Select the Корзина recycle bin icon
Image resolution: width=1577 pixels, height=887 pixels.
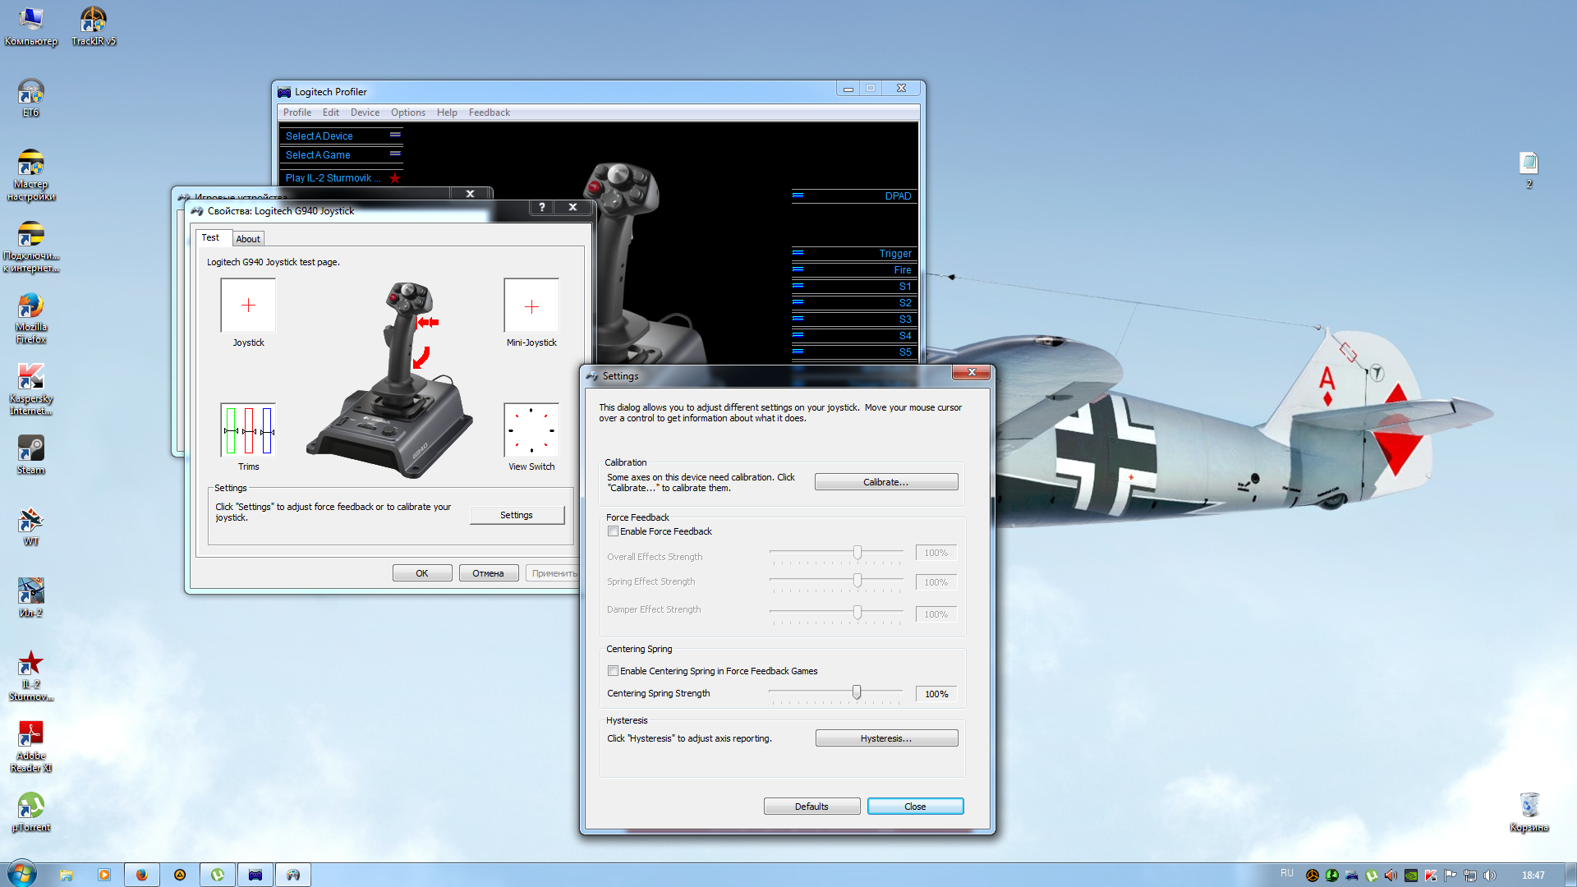tap(1529, 812)
